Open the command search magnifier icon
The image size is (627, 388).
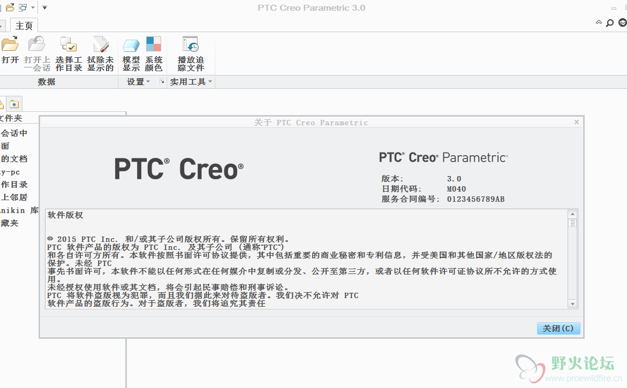pyautogui.click(x=610, y=23)
